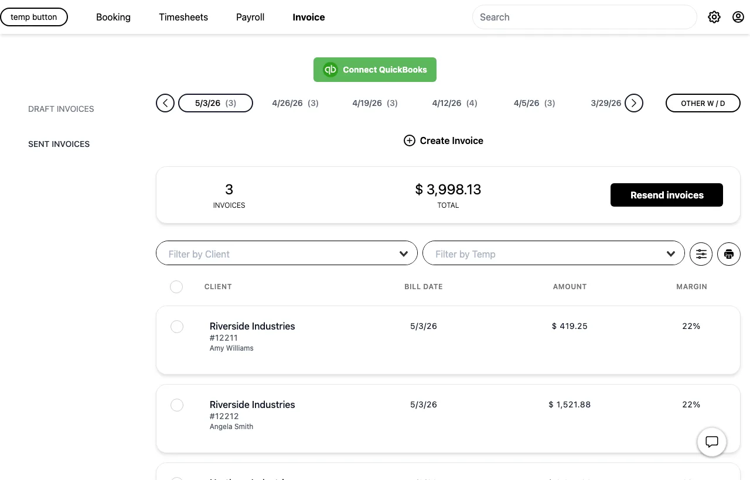Sort by AMOUNT column header

pyautogui.click(x=570, y=287)
